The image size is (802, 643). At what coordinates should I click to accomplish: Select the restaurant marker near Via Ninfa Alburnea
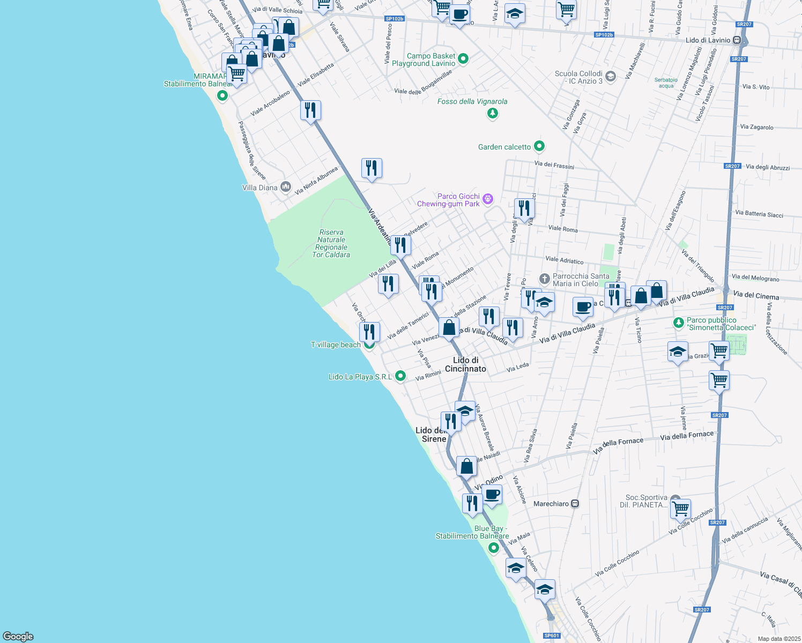click(372, 169)
